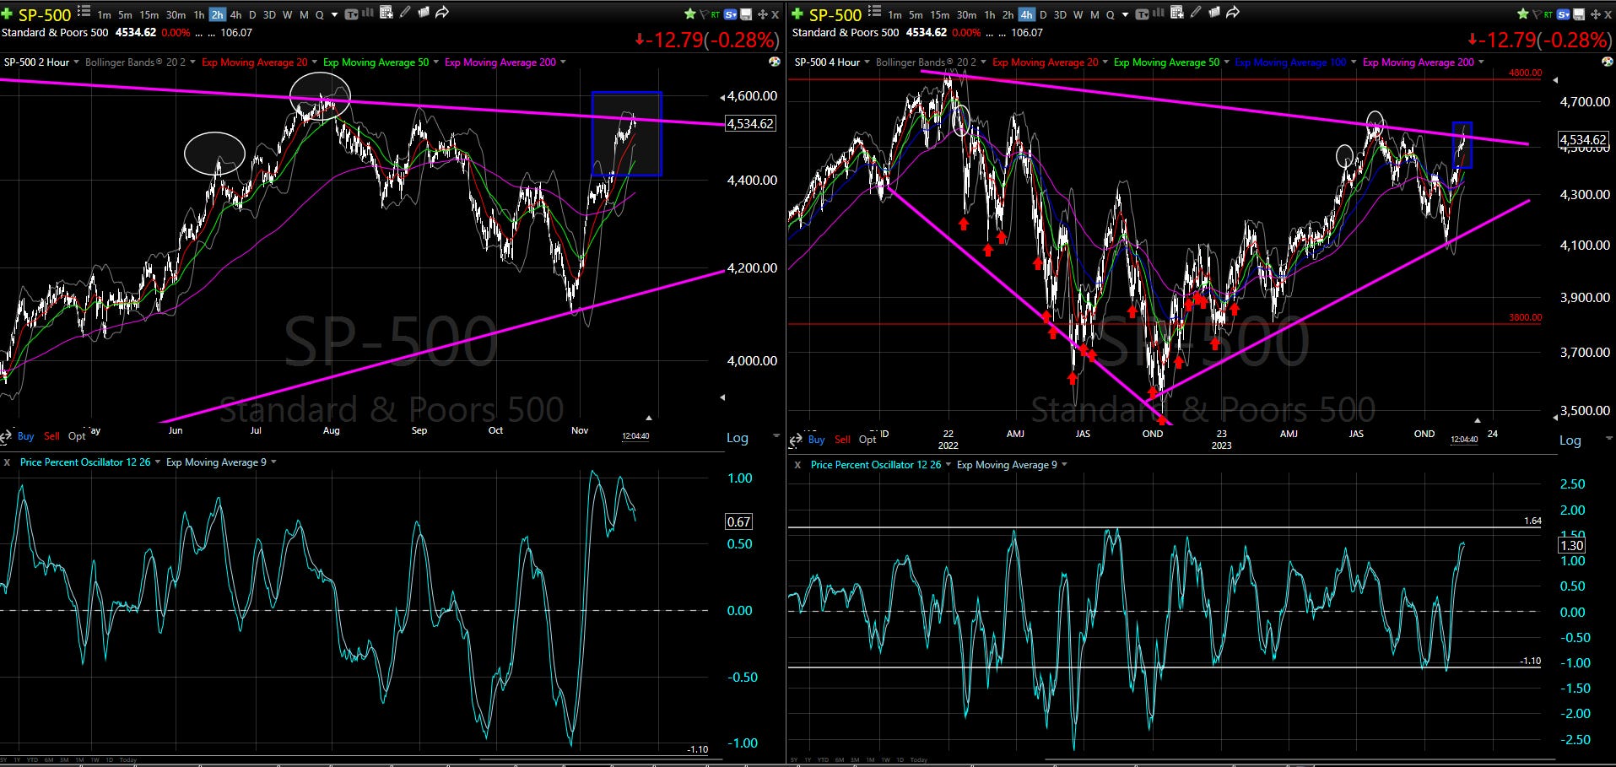Select the pencil drawing tool in left chart

coord(405,12)
